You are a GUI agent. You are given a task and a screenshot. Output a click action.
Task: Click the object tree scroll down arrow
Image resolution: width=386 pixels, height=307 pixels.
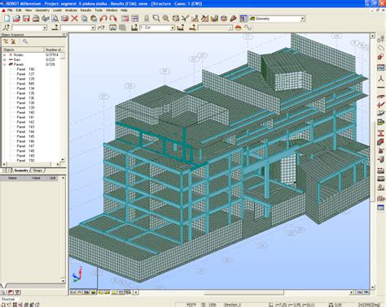click(x=63, y=160)
